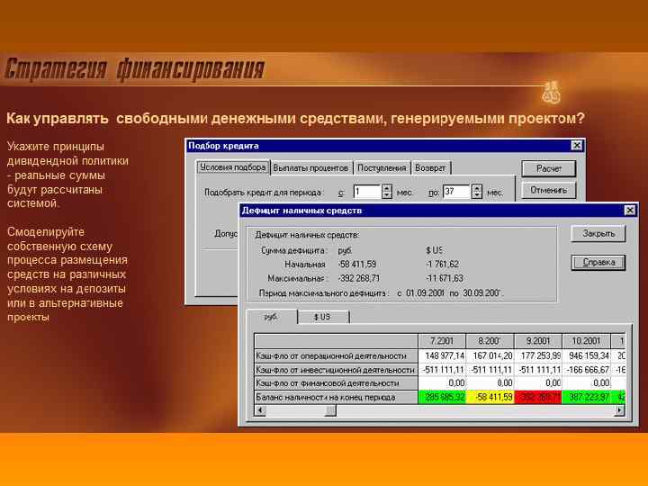Click the Закрыть button
The image size is (648, 486).
(598, 233)
